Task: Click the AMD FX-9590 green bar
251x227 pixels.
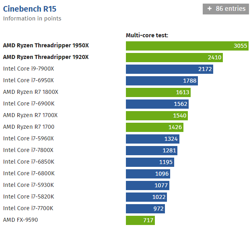Action: [140, 220]
